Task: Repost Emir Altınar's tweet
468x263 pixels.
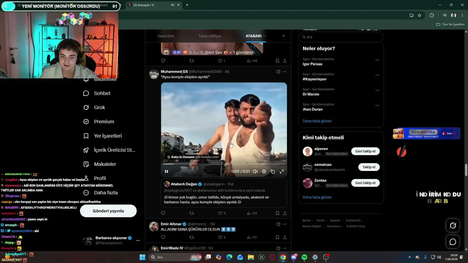Action: [x=192, y=237]
